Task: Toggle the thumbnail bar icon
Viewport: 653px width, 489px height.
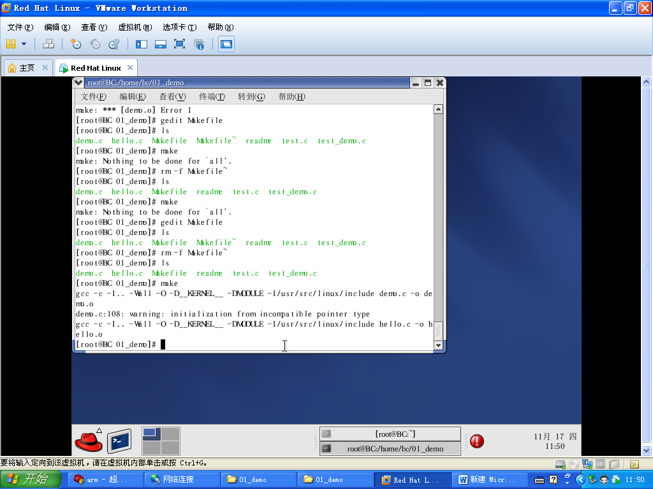Action: pos(160,44)
